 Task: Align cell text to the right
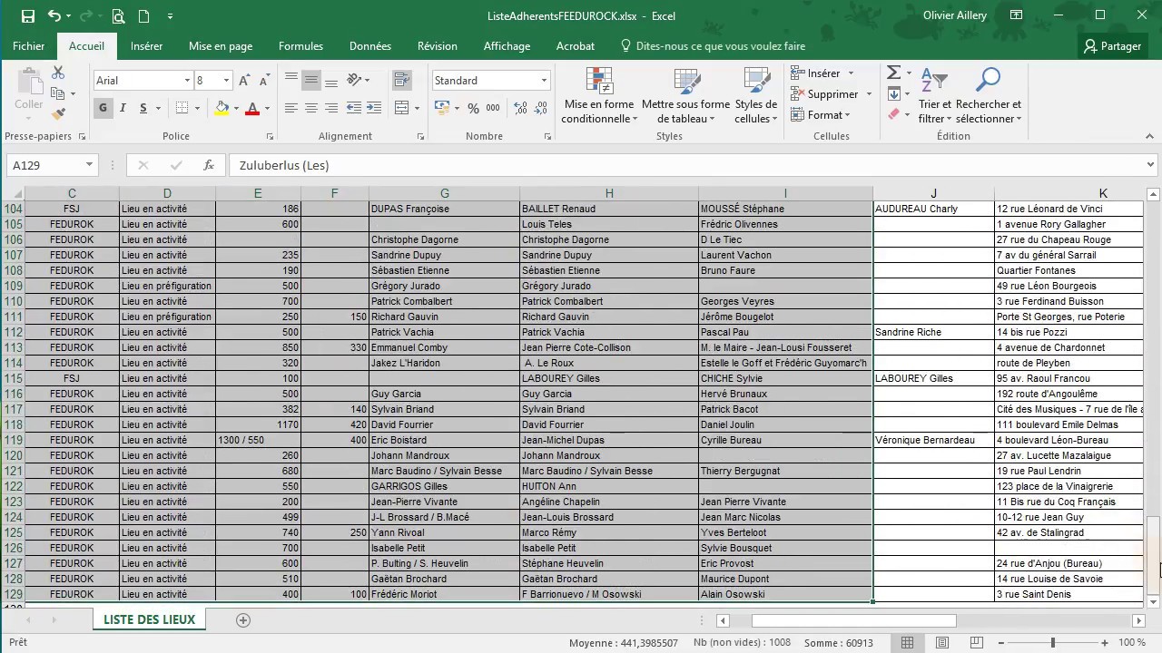[x=330, y=108]
